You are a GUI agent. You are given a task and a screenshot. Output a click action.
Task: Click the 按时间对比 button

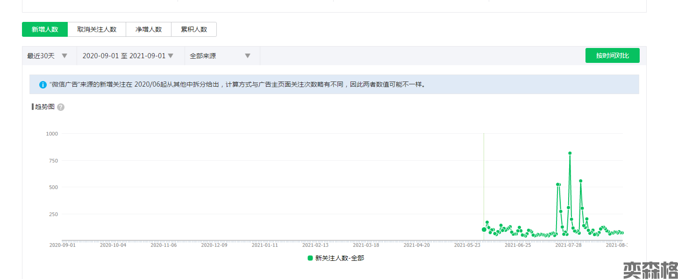click(612, 55)
